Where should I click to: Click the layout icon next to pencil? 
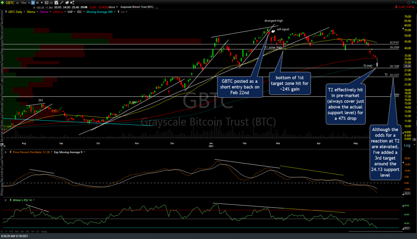67,3
